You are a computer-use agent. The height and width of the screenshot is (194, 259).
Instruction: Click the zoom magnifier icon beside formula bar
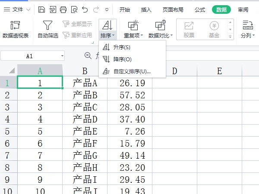[x=88, y=56]
